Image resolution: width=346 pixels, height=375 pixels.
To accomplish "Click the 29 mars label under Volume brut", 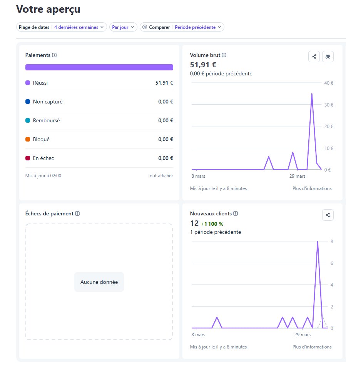I will pos(297,176).
